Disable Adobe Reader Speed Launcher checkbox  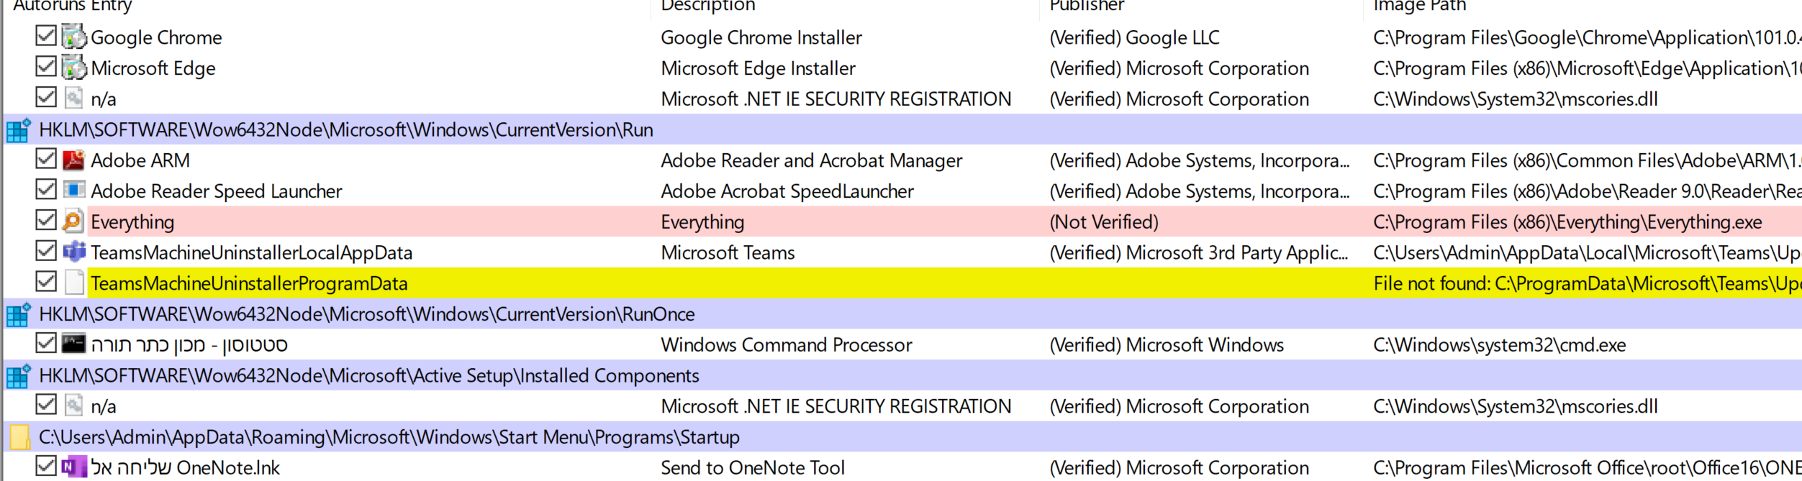coord(46,189)
